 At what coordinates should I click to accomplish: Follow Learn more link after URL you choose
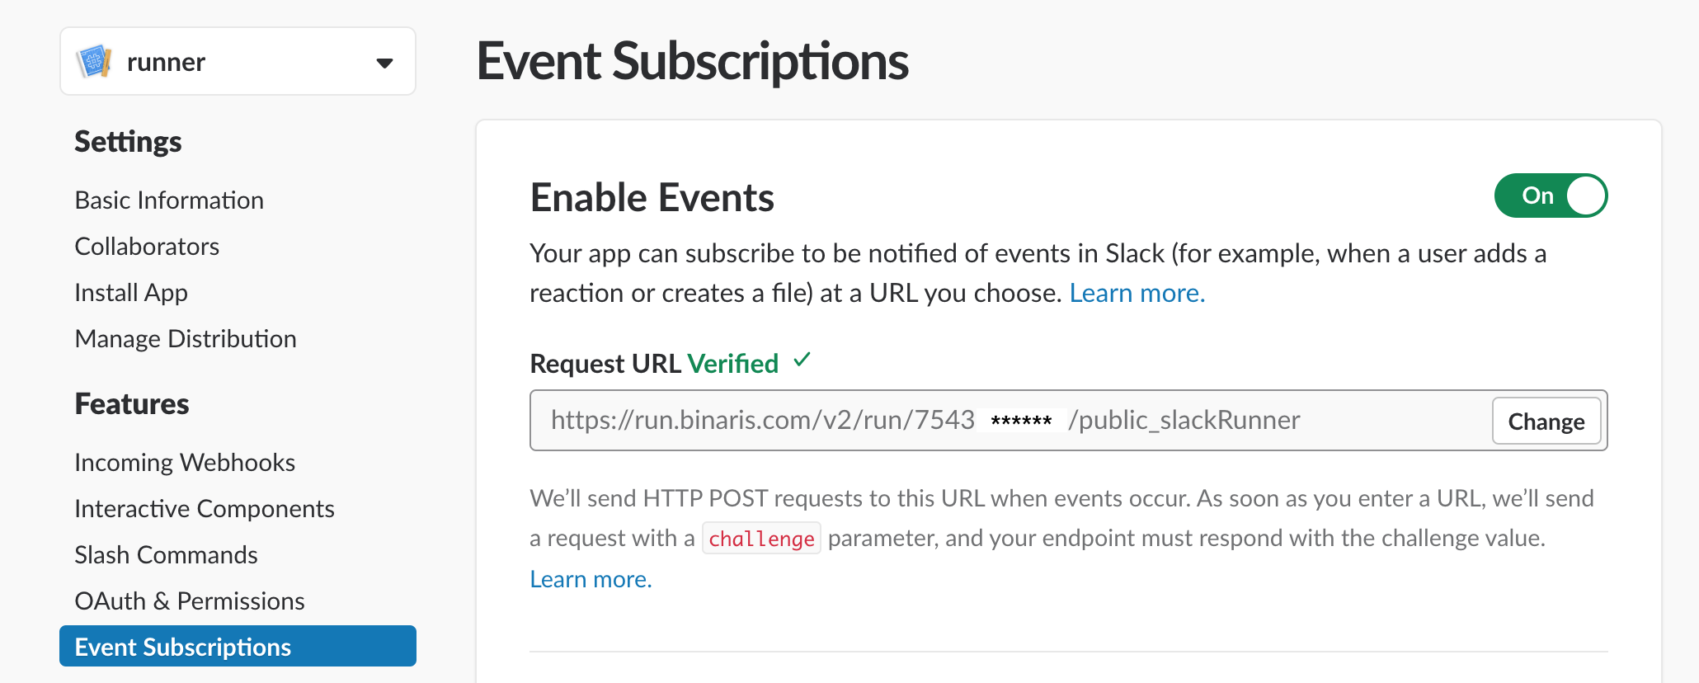point(1137,294)
